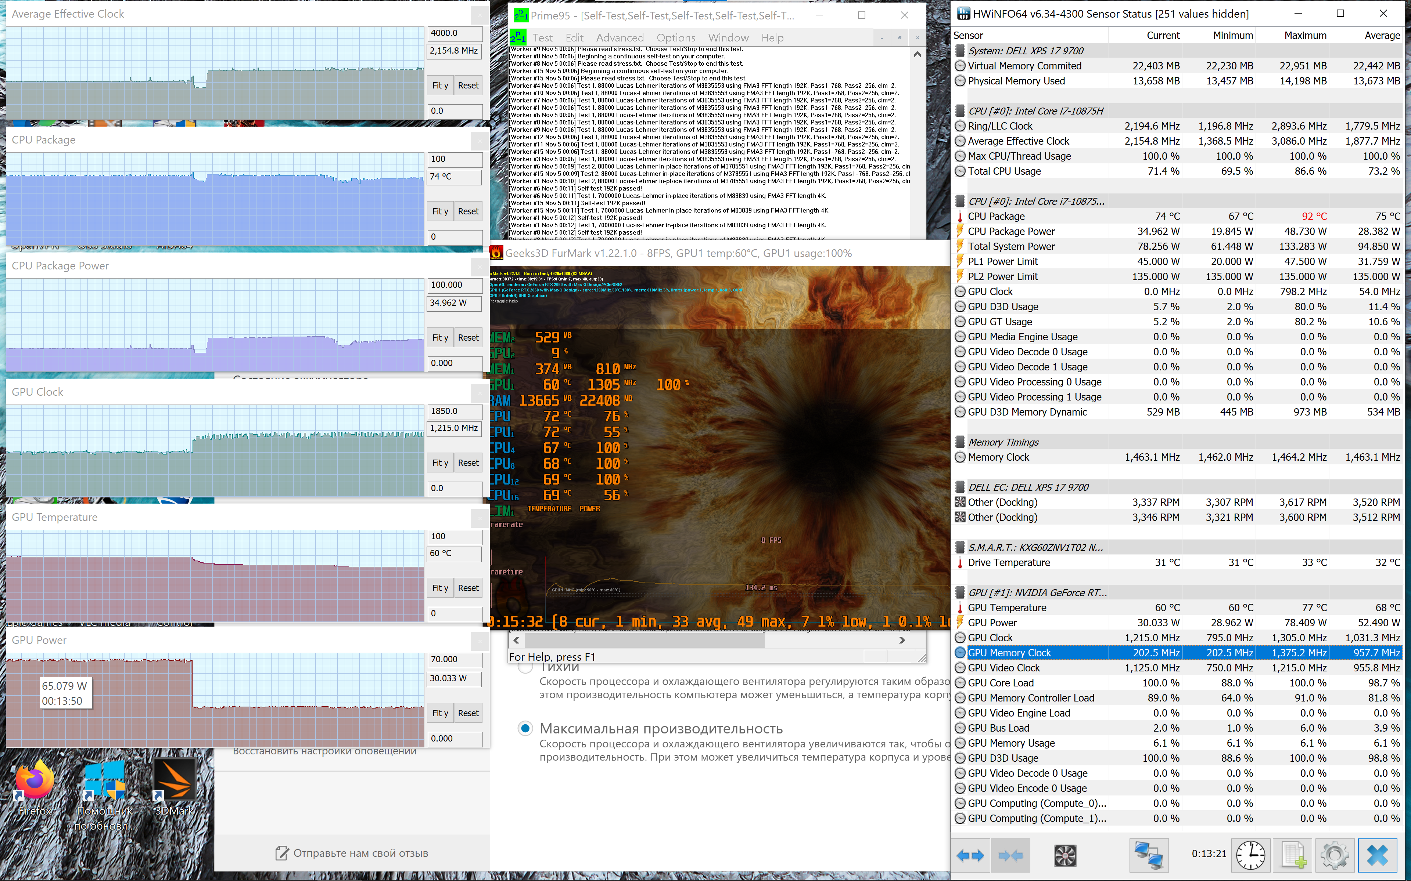The width and height of the screenshot is (1411, 881).
Task: Click the 70.000 max field in GPU Power graph
Action: point(455,660)
